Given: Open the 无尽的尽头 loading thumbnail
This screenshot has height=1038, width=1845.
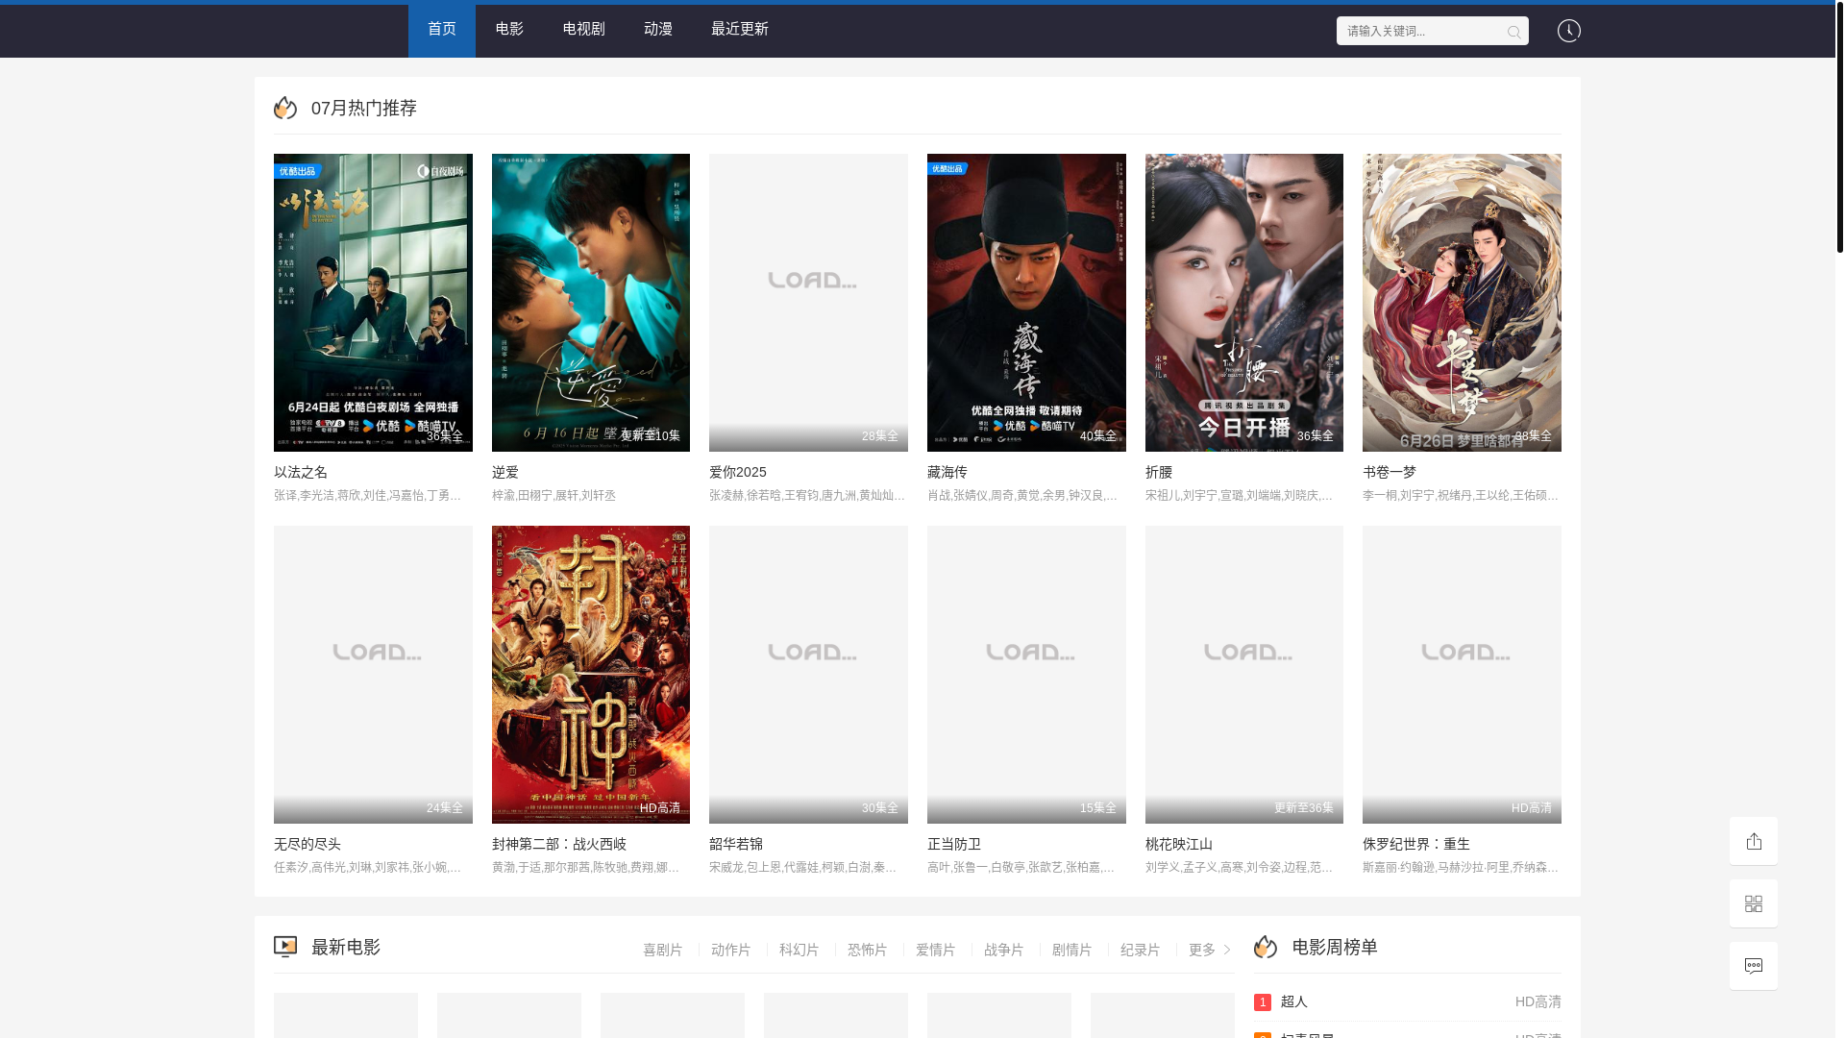Looking at the screenshot, I should click(373, 675).
